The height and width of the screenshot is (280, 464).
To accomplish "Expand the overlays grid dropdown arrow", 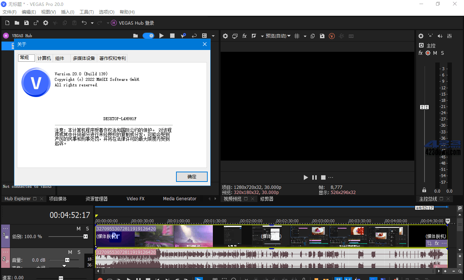I will click(x=305, y=36).
